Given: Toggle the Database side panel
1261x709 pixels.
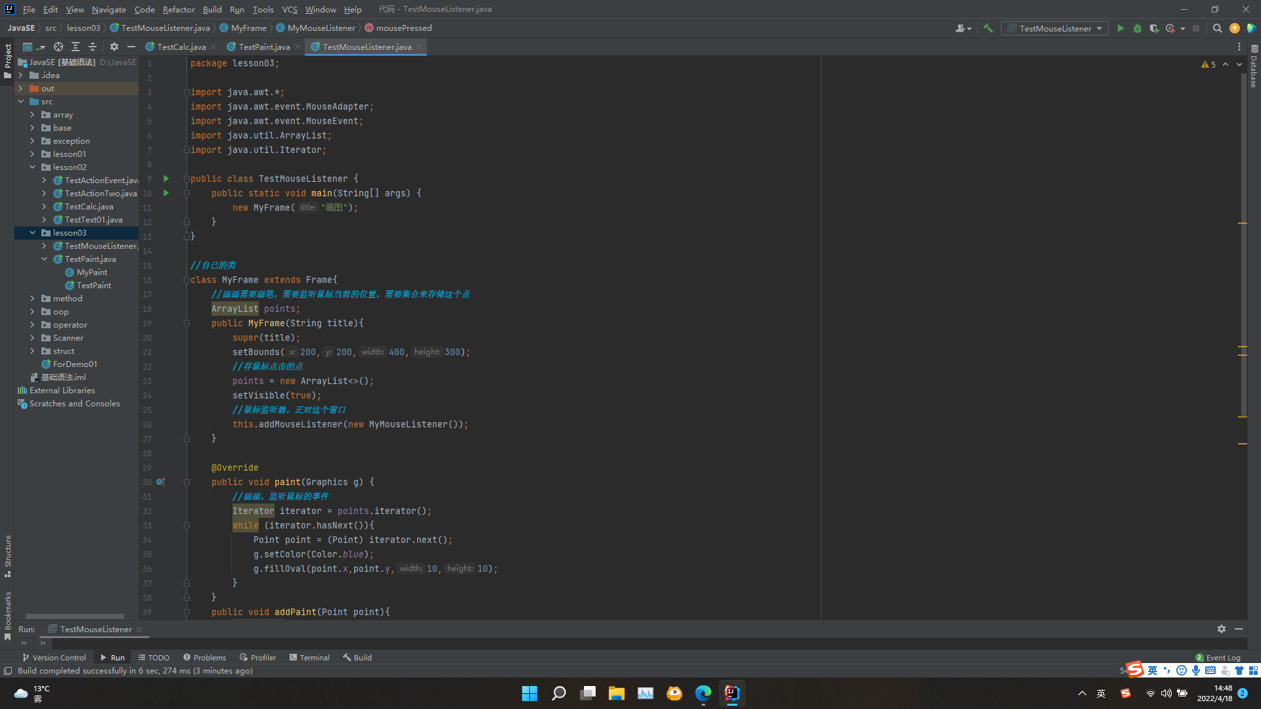Looking at the screenshot, I should tap(1254, 69).
